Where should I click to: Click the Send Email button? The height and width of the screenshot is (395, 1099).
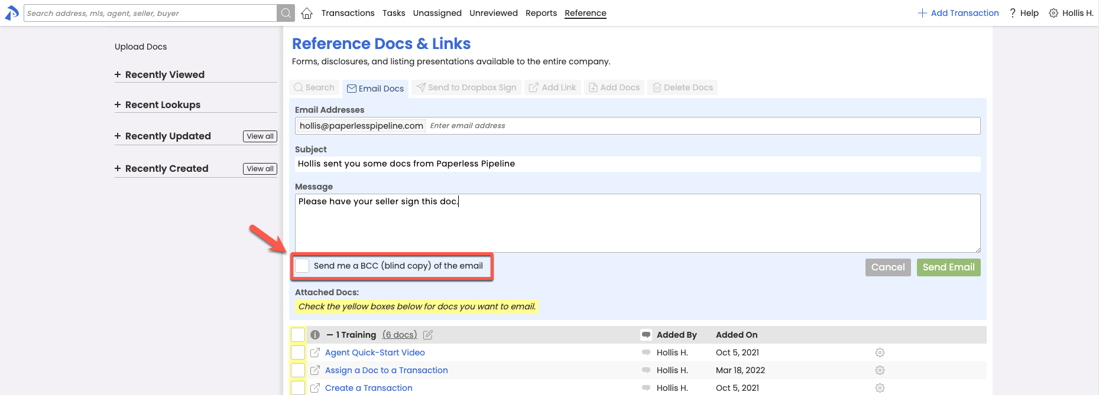[948, 267]
